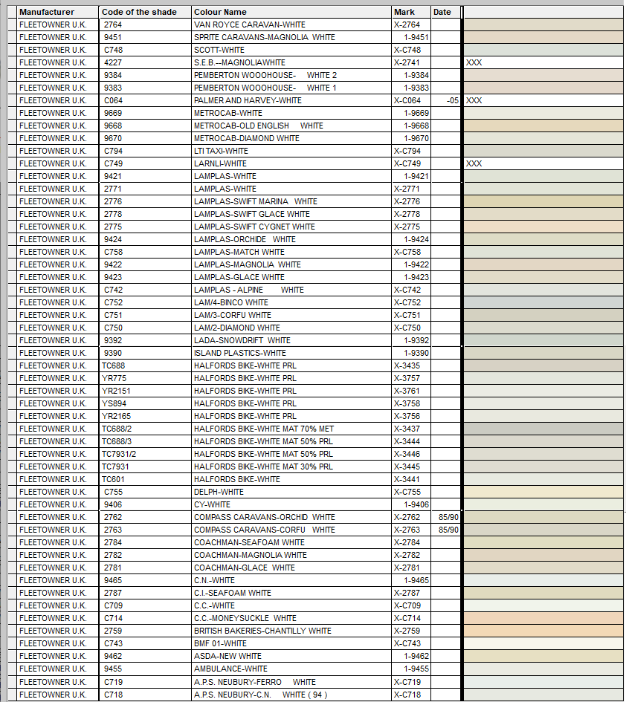Sort by the Manufacturer column header
Viewport: 626px width, 702px height.
coord(57,12)
